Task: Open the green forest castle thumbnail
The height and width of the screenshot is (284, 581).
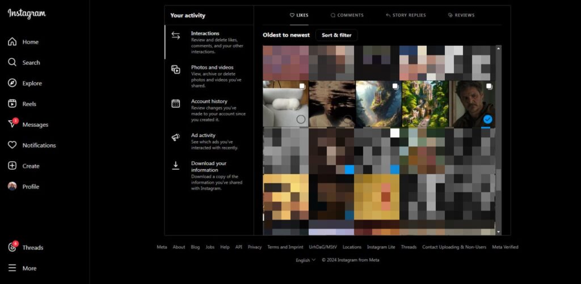Action: pyautogui.click(x=425, y=104)
